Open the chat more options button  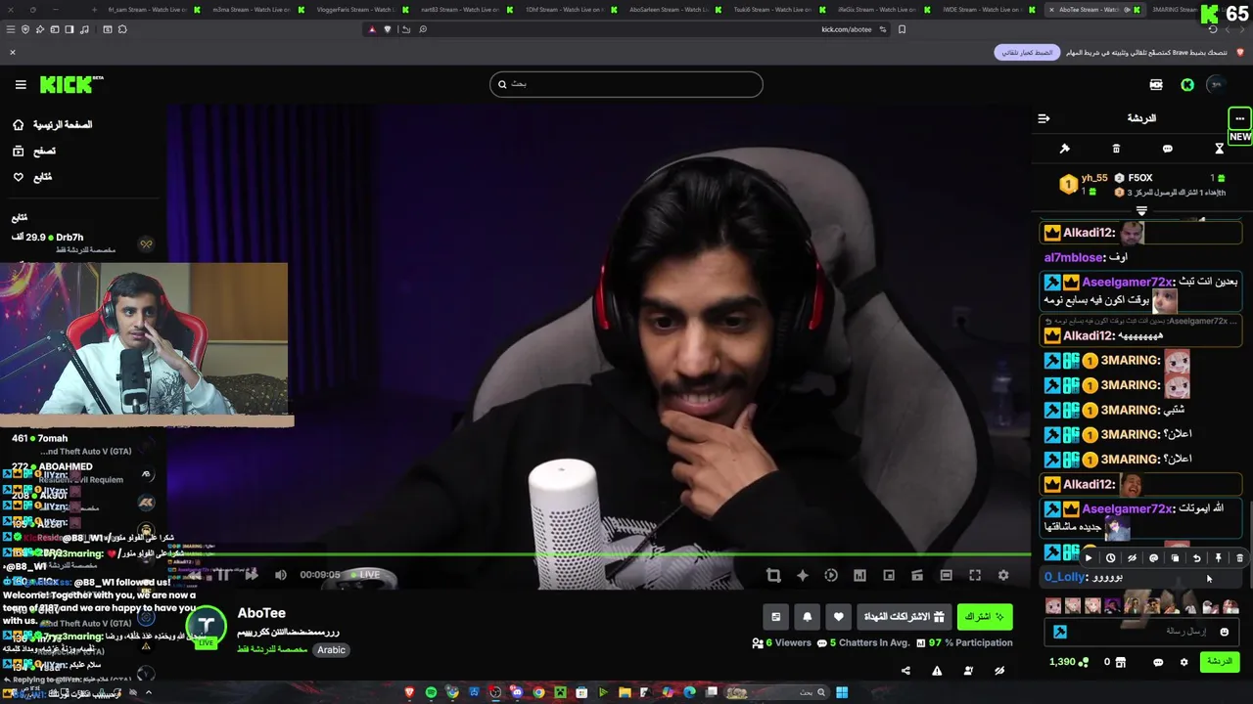pos(1239,118)
